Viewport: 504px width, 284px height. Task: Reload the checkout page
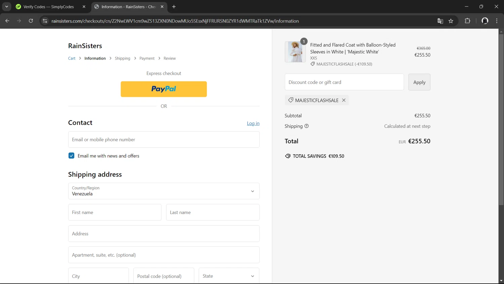pyautogui.click(x=31, y=21)
